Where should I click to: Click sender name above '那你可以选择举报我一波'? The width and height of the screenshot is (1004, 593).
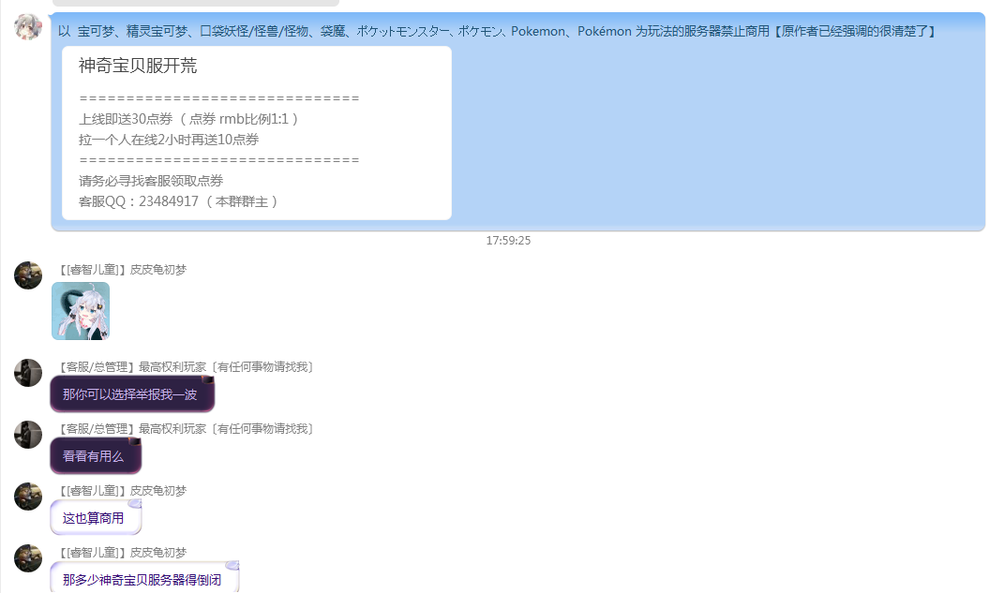coord(186,367)
